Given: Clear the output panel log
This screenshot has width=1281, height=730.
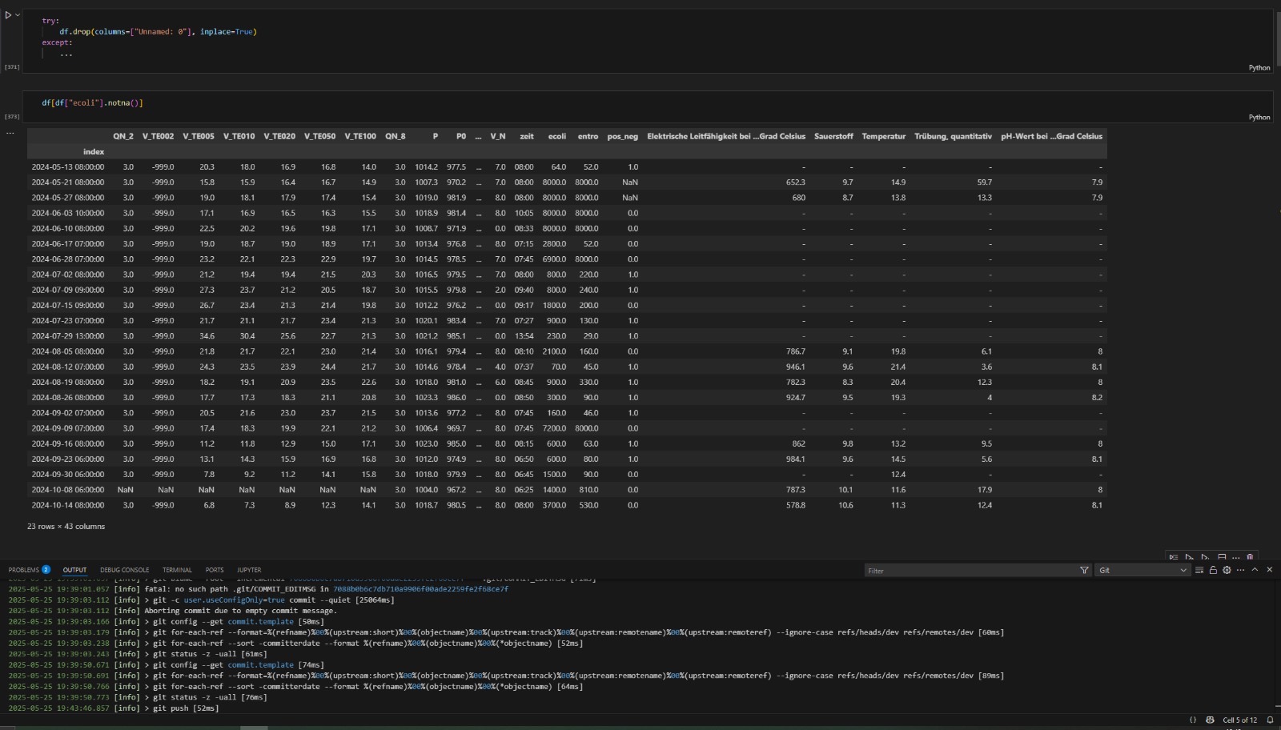Looking at the screenshot, I should [1199, 571].
